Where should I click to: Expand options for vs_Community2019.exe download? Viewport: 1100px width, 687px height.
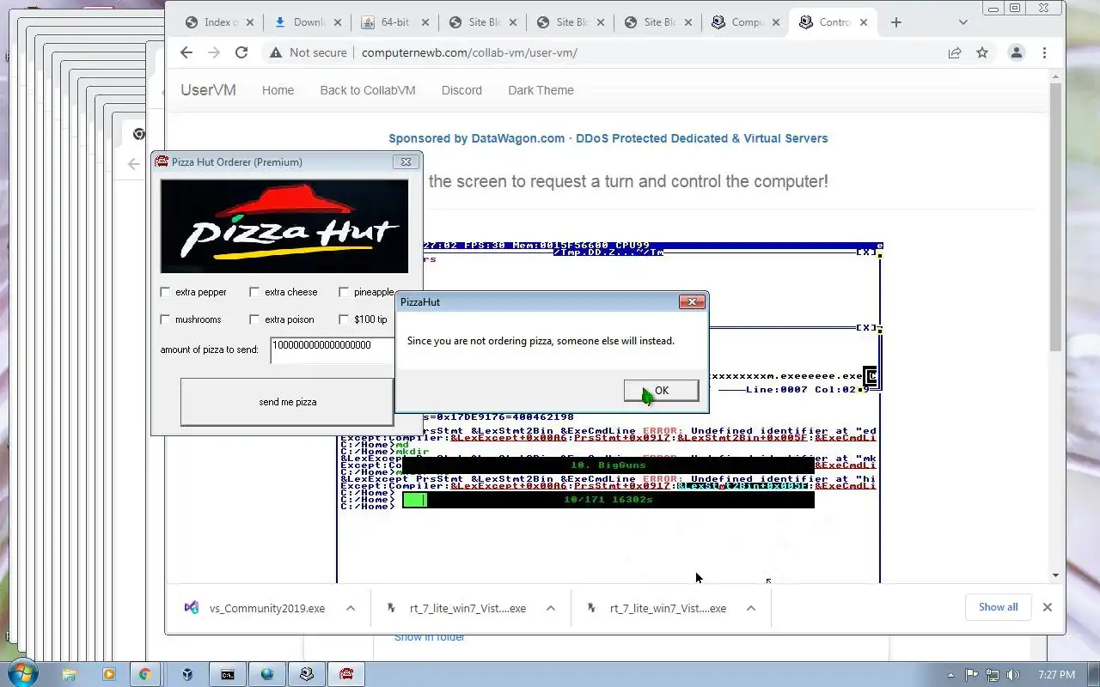[351, 608]
